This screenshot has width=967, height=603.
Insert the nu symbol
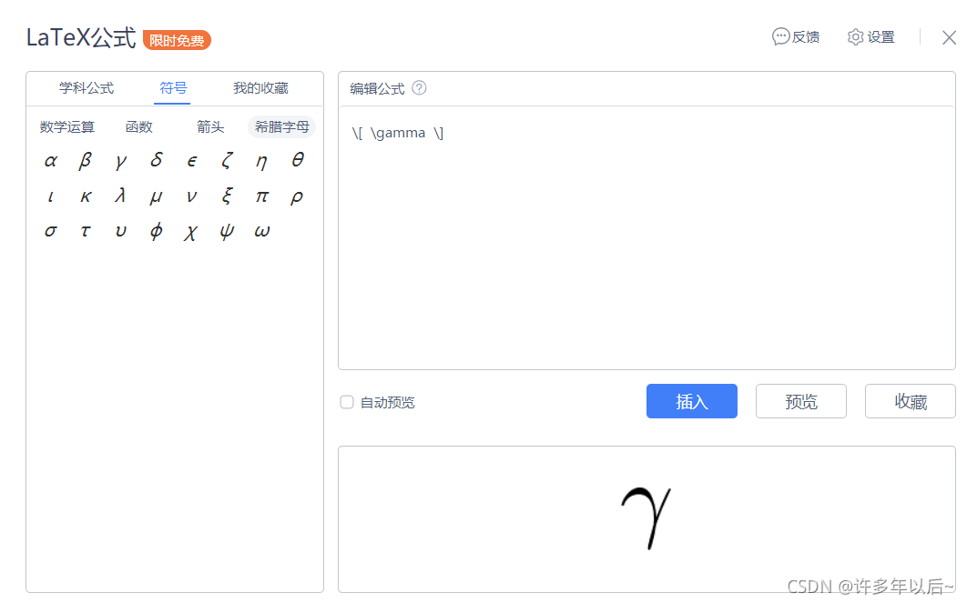pos(192,196)
